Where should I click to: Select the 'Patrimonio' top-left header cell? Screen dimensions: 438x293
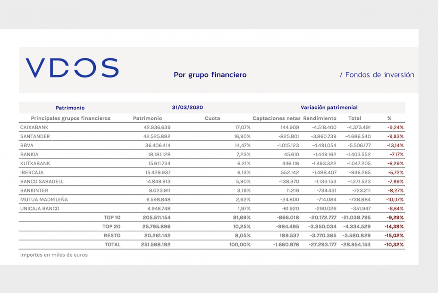tap(70, 108)
